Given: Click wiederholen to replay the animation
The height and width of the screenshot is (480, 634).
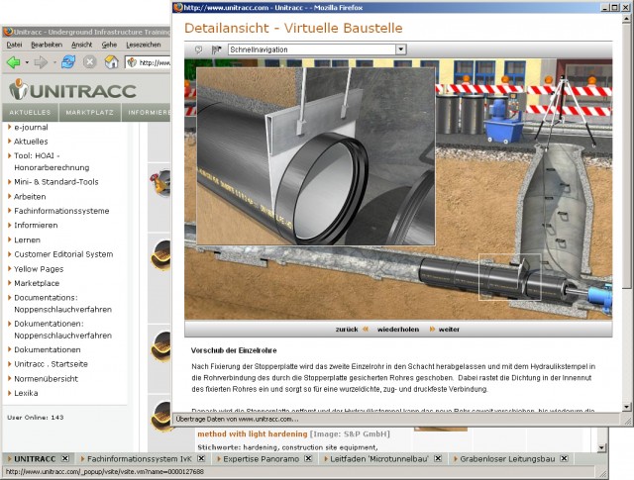Looking at the screenshot, I should click(397, 329).
